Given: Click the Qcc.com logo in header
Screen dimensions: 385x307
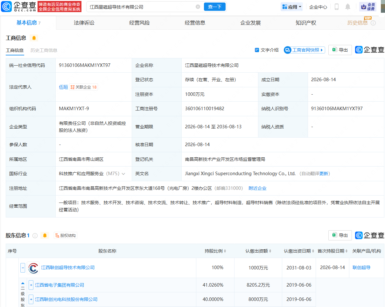Looking at the screenshot, I should [18, 6].
